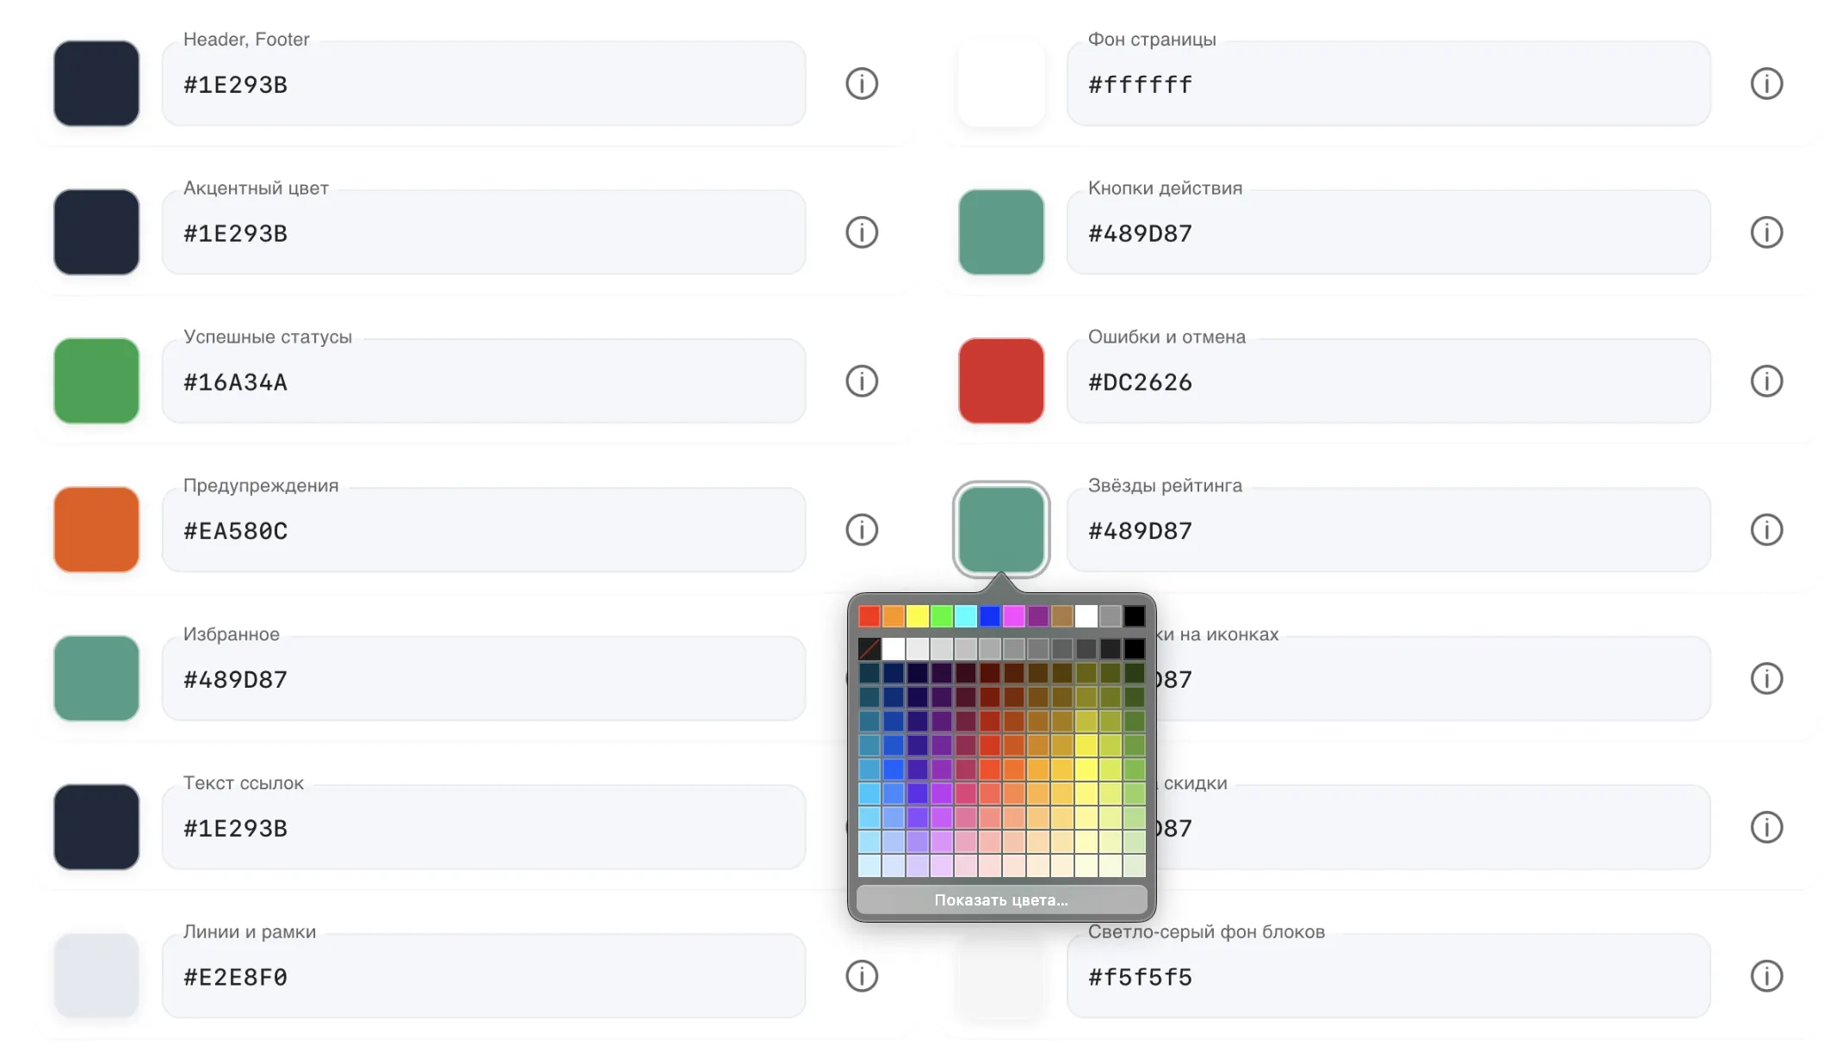This screenshot has height=1063, width=1844.
Task: Show info icon in the 'скидки' row
Action: click(x=1767, y=827)
